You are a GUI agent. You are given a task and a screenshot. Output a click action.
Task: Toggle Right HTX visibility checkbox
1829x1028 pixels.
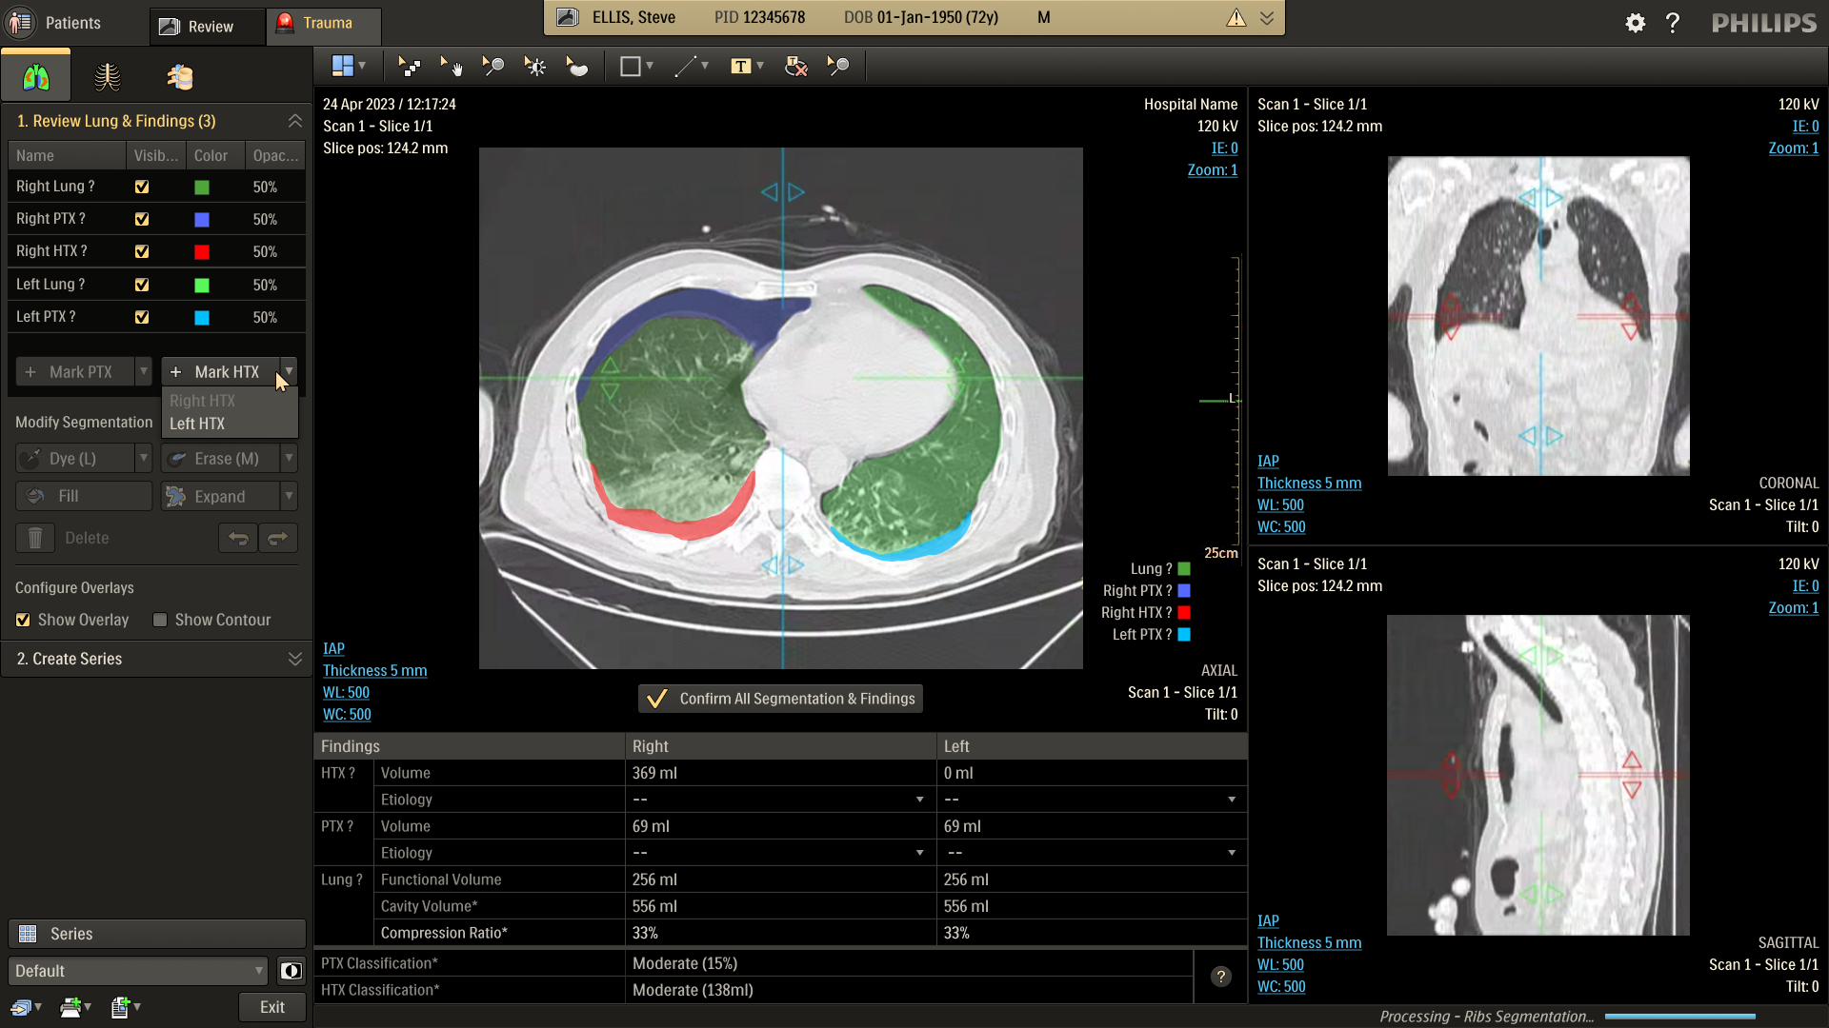(x=142, y=252)
